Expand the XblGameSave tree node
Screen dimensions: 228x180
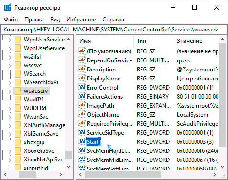point(10,134)
